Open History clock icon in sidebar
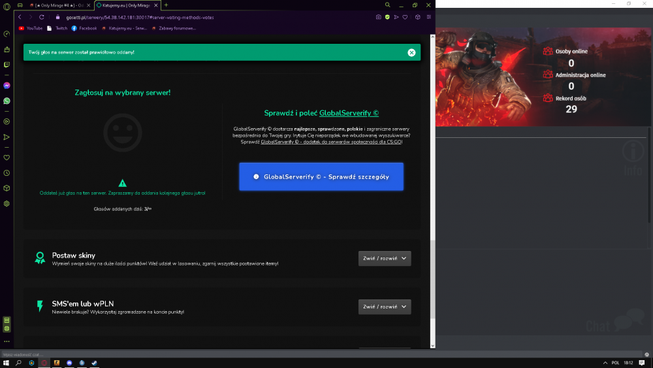The height and width of the screenshot is (368, 653). (7, 173)
